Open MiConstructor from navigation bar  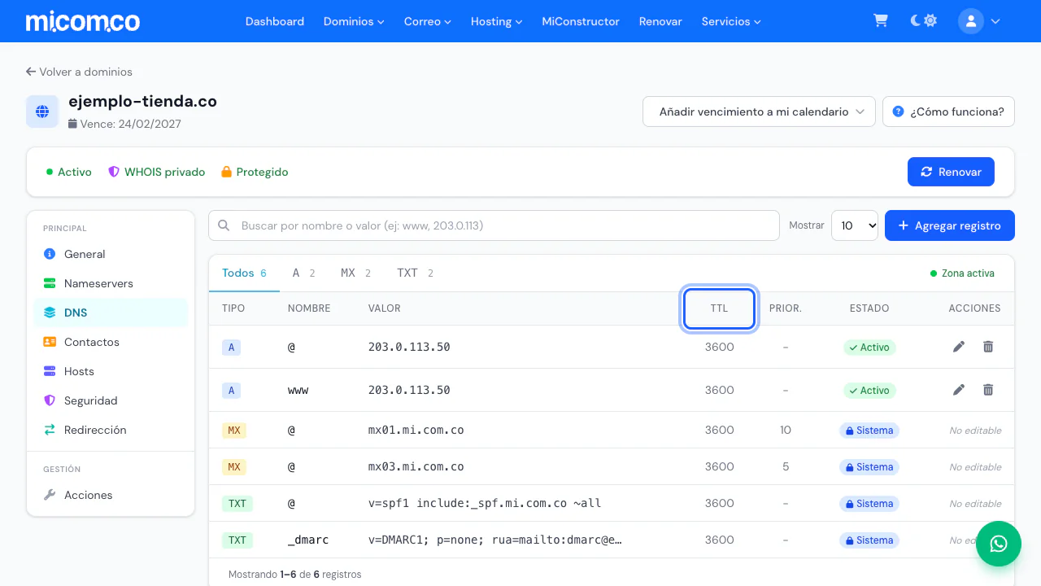(x=581, y=21)
